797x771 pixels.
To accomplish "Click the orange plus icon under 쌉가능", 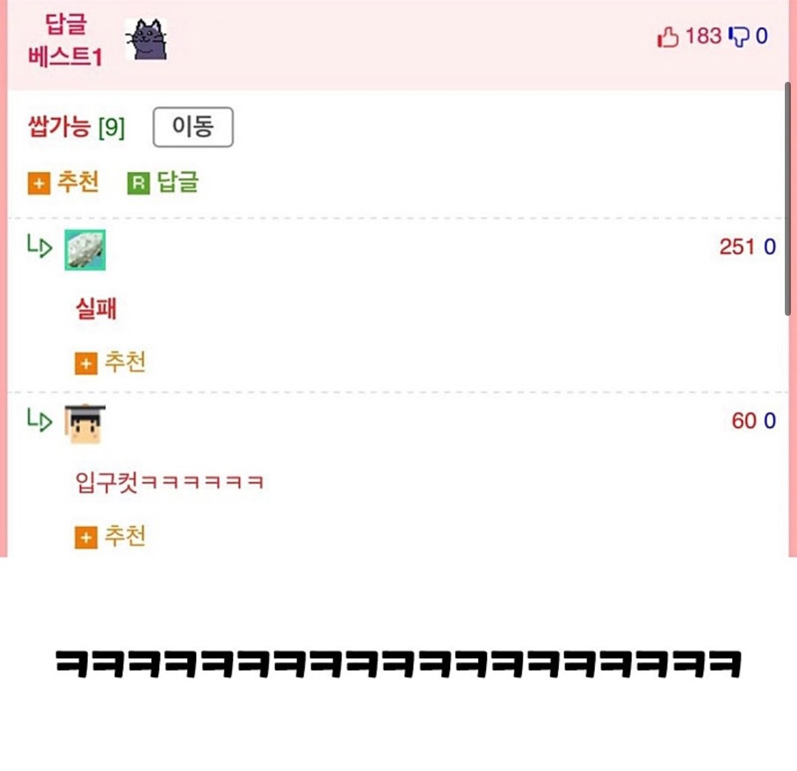I will pyautogui.click(x=39, y=183).
